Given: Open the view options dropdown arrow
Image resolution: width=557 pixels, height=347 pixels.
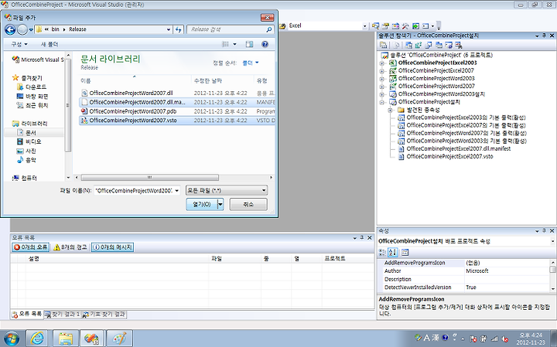Looking at the screenshot, I should coord(234,44).
